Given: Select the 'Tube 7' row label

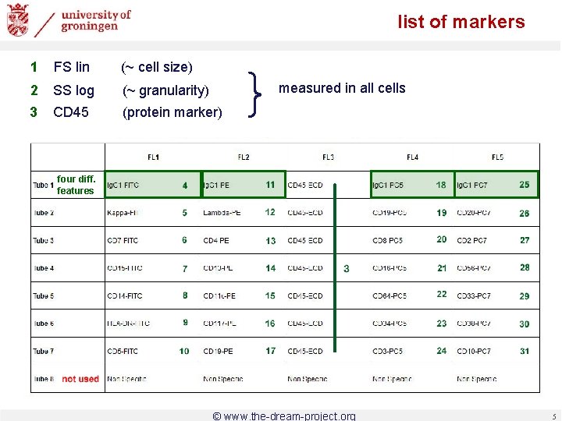Looking at the screenshot, I should pyautogui.click(x=44, y=351).
